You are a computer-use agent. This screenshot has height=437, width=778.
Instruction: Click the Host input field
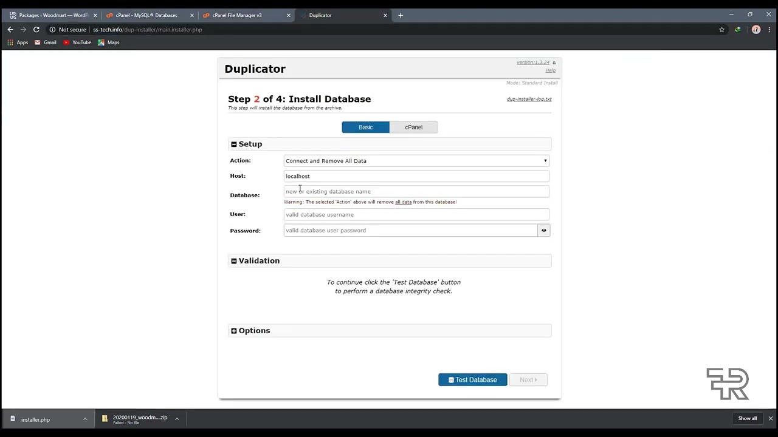point(416,176)
